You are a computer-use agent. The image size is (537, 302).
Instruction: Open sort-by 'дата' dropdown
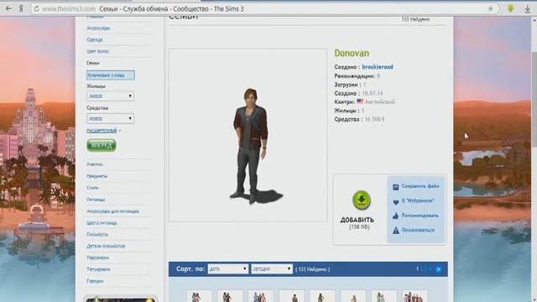pos(227,269)
